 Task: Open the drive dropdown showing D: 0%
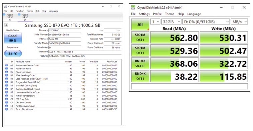(206, 22)
